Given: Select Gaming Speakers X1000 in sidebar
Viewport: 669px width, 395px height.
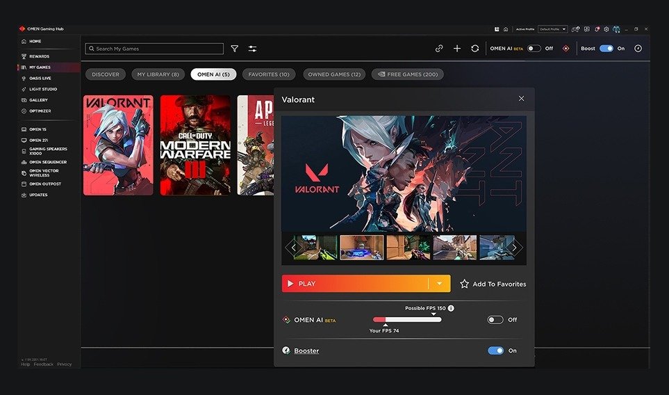Looking at the screenshot, I should click(49, 151).
